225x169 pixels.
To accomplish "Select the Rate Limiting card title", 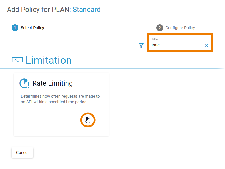I will tap(53, 83).
